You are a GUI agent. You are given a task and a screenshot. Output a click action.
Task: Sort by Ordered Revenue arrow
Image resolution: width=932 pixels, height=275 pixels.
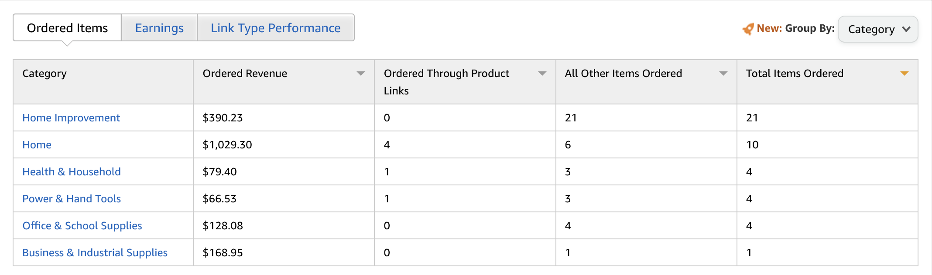[361, 74]
